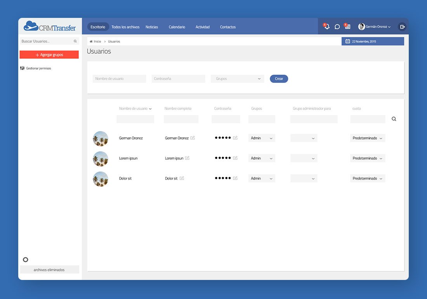This screenshot has height=299, width=427.
Task: Click username text German Oronoz
Action: tap(131, 138)
